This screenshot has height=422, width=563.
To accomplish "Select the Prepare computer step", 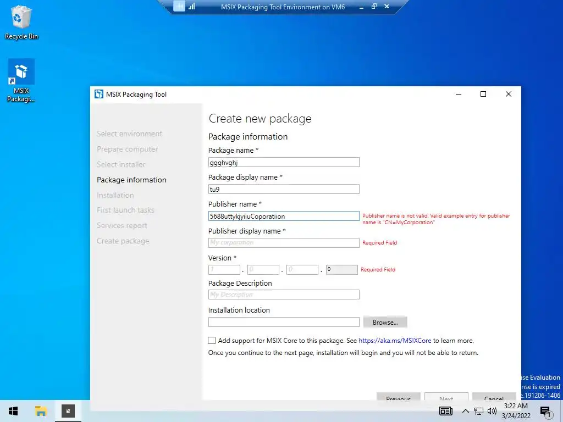I will point(127,149).
